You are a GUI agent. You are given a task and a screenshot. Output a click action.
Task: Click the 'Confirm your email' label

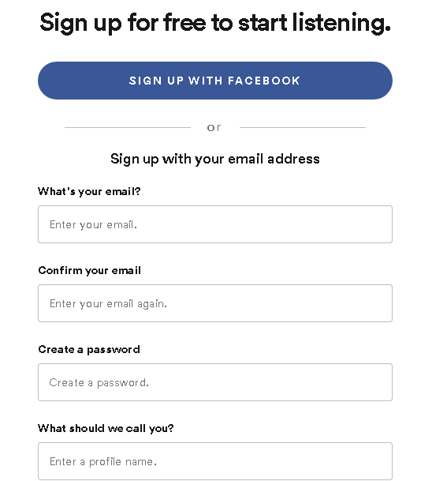tap(89, 270)
